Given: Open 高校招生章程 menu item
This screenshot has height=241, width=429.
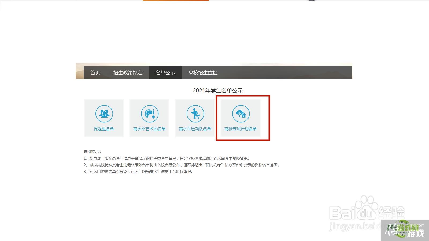Looking at the screenshot, I should [x=203, y=73].
